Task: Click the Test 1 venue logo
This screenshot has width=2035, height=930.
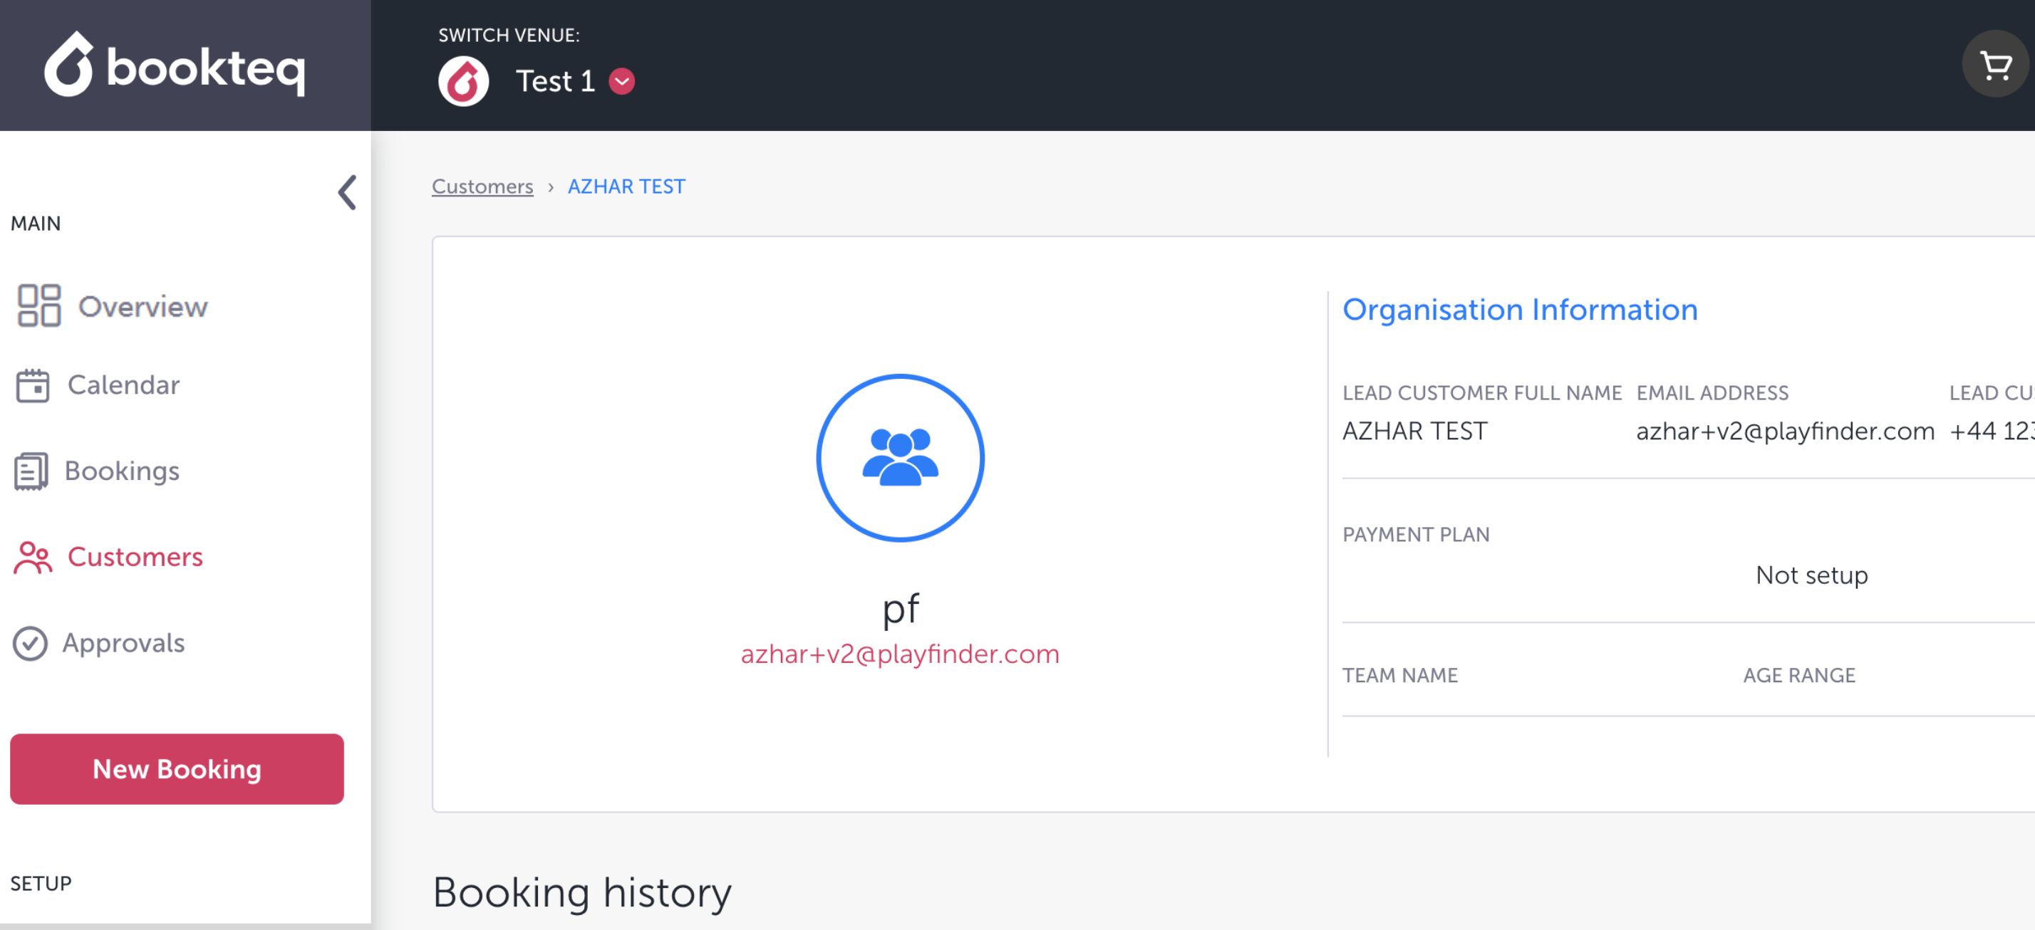Action: coord(464,80)
